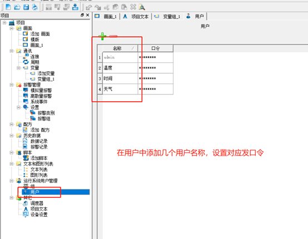Image resolution: width=308 pixels, height=239 pixels.
Task: Float the project panel window
Action: pos(82,15)
